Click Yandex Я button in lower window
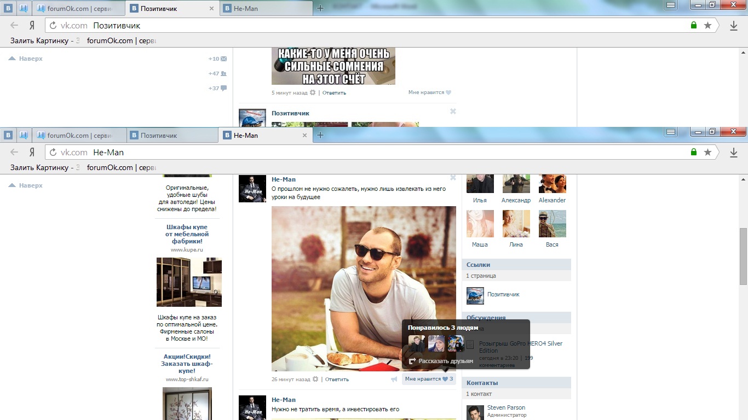The image size is (748, 420). [32, 152]
